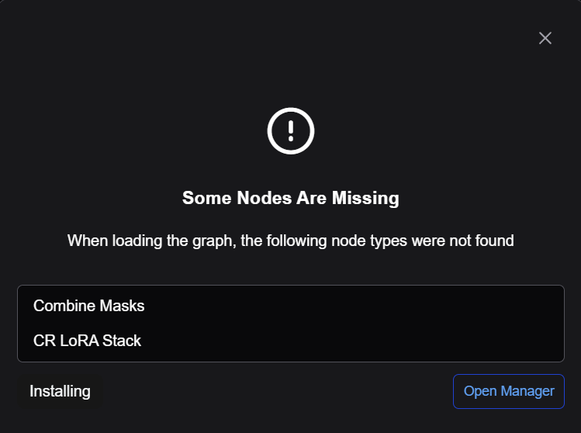Pick the CR LoRA Stack missing node entry

point(87,341)
